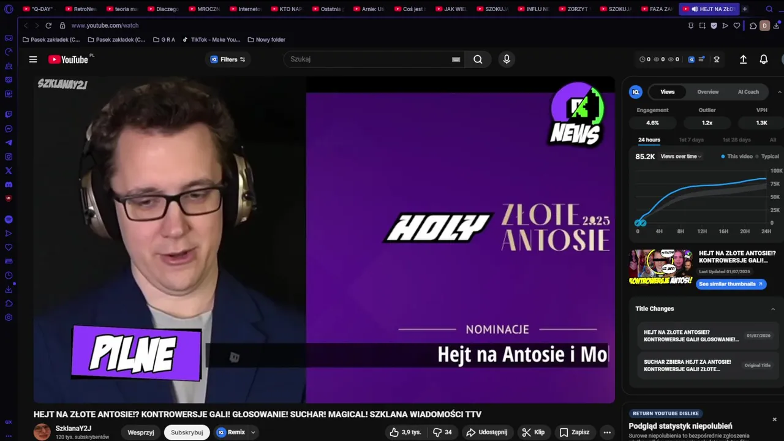Close the Return YouTube Dislike panel
Screen dimensions: 784x441
[774, 420]
